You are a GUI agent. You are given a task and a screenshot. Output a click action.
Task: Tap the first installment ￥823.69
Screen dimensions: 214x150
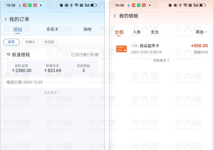[53, 70]
